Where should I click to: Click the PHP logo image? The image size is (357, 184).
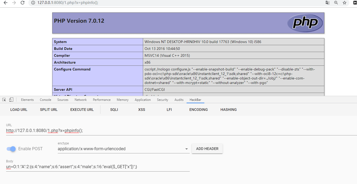click(305, 23)
